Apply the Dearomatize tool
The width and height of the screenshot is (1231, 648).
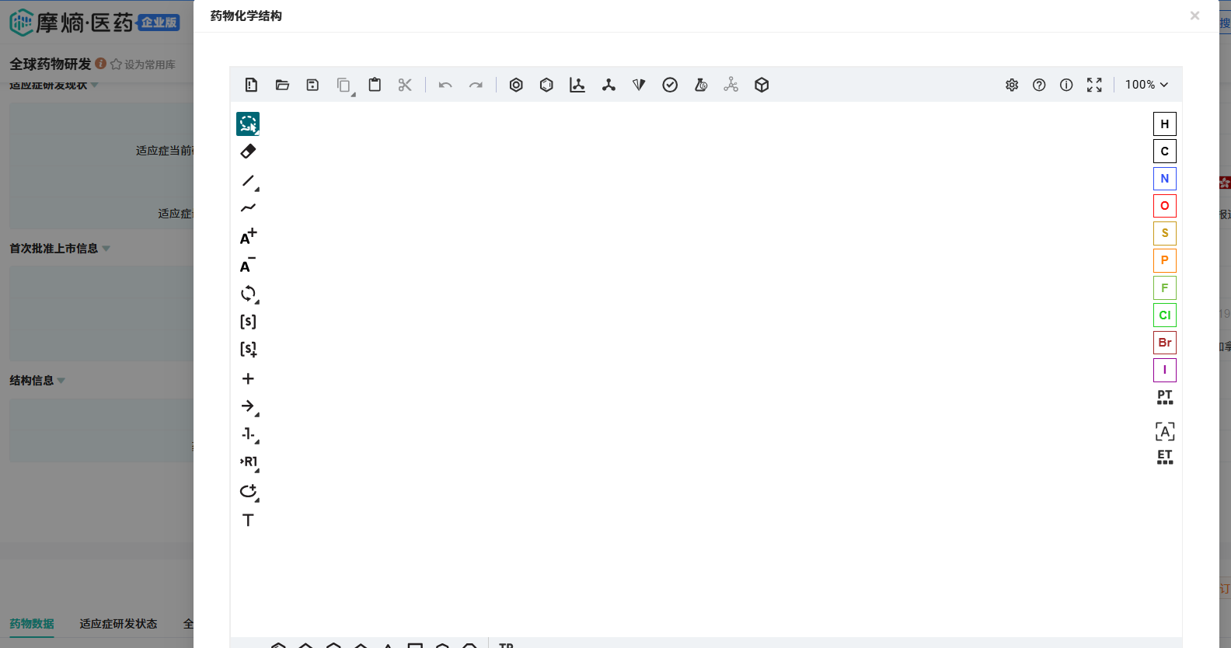(546, 85)
